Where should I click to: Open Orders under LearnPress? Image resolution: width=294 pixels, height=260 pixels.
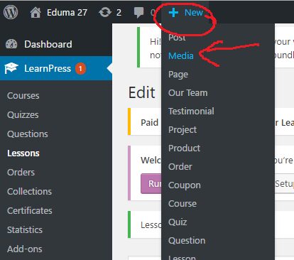tap(21, 173)
